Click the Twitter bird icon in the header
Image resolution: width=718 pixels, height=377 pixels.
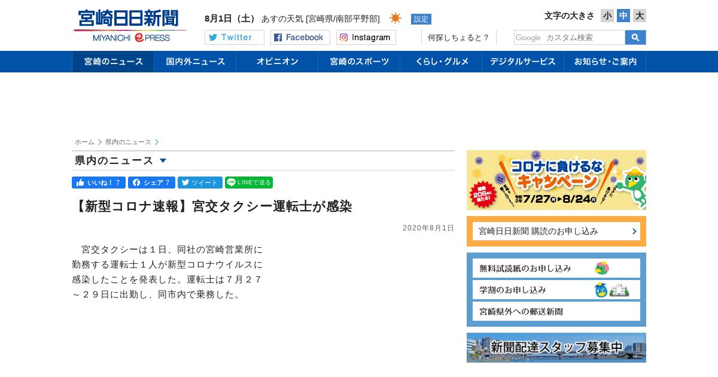pyautogui.click(x=213, y=37)
